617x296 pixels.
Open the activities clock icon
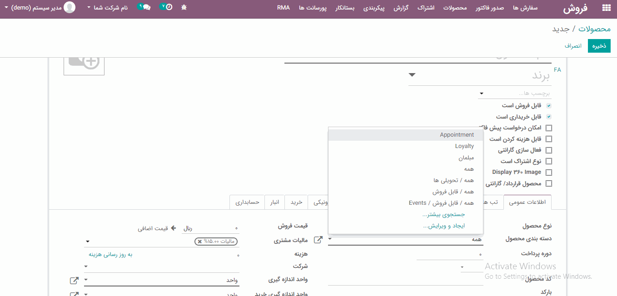[x=169, y=7]
